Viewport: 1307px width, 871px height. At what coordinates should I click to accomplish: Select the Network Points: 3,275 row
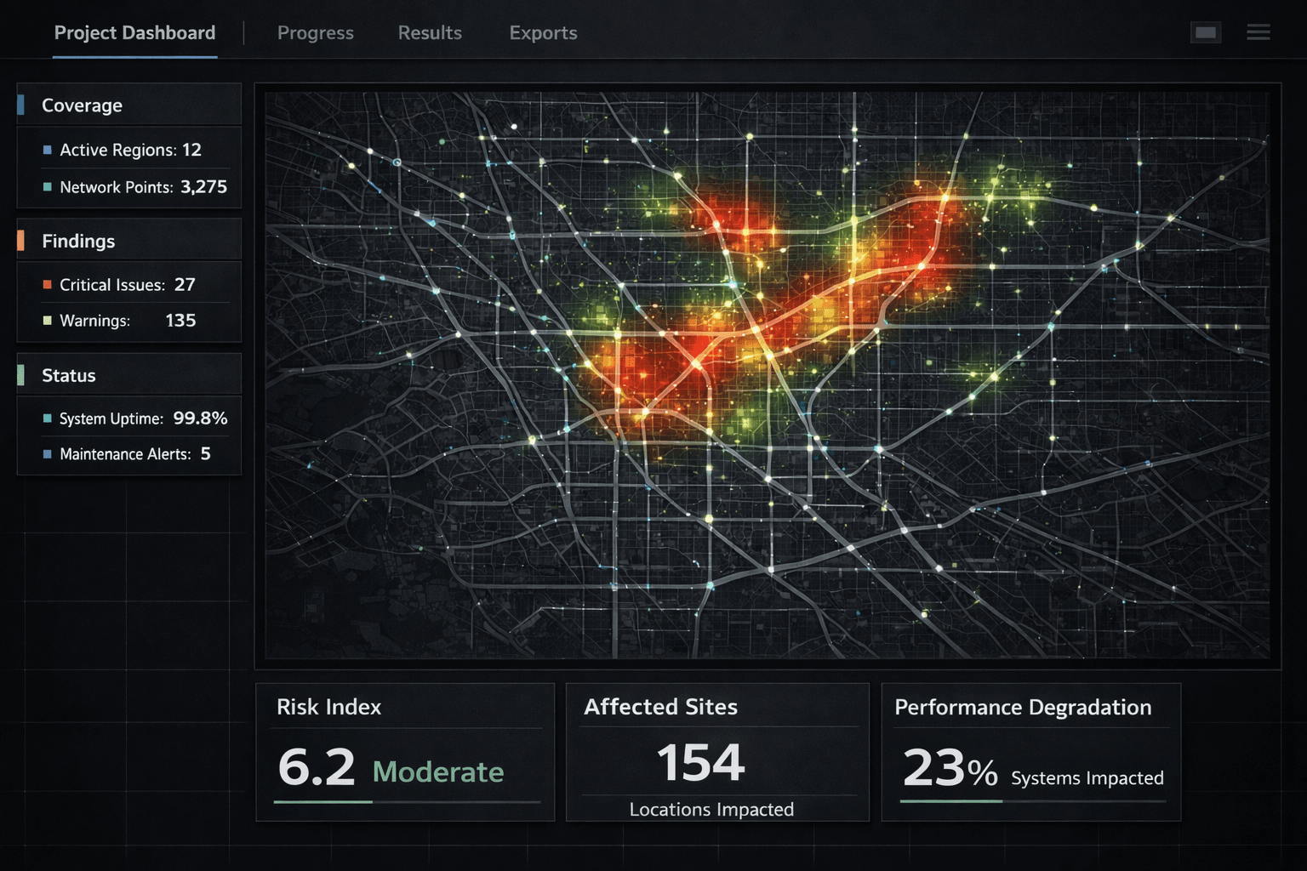click(134, 186)
